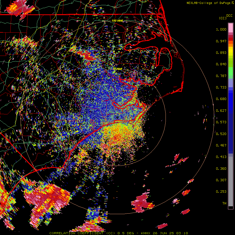This screenshot has width=235, height=235.
Task: Pick the pink segment atop the color bar
Action: (231, 28)
